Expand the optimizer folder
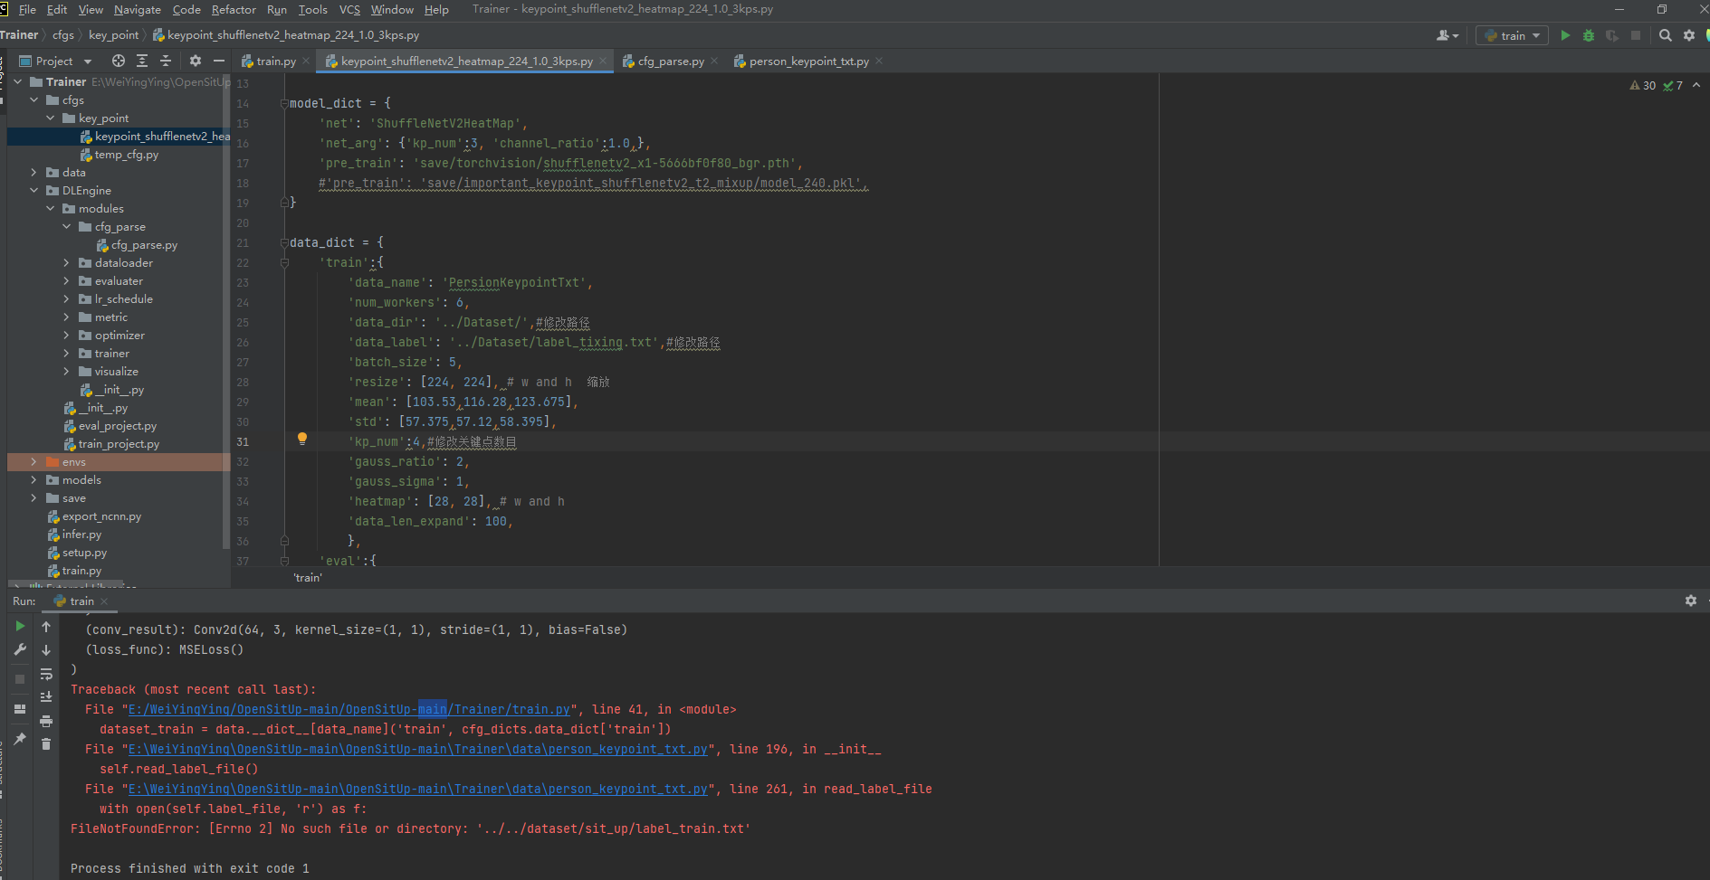1710x880 pixels. [x=66, y=335]
